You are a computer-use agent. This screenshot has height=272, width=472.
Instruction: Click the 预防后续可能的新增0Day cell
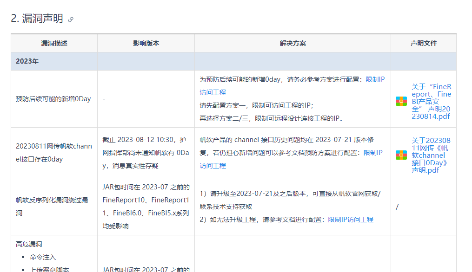tap(54, 99)
